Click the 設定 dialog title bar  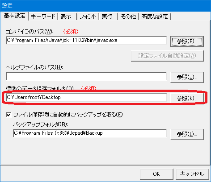105,6
